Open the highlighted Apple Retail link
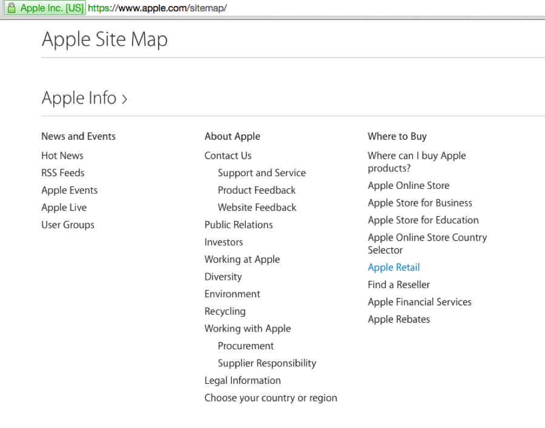Screen dimensions: 545x428 coord(394,268)
